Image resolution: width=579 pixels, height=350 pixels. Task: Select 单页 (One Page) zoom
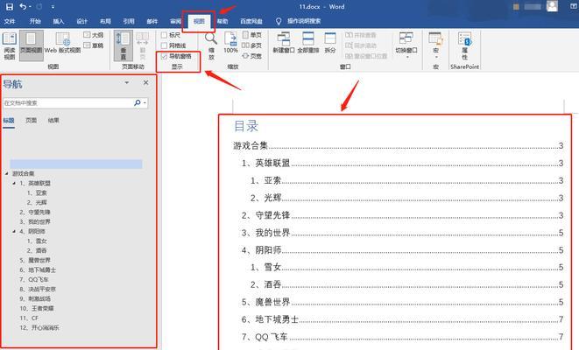tap(252, 35)
